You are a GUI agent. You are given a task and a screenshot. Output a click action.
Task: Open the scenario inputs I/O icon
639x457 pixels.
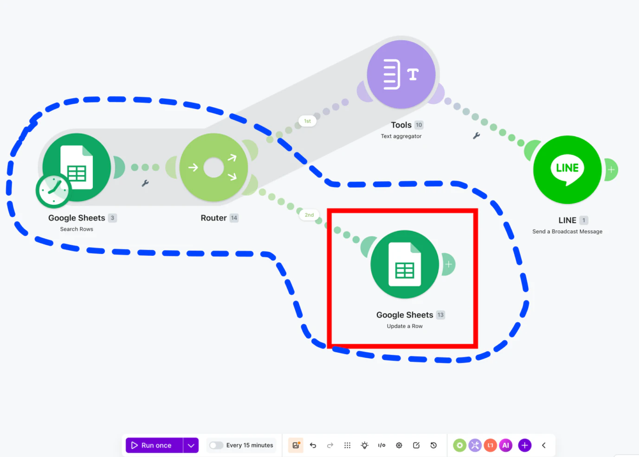[381, 445]
